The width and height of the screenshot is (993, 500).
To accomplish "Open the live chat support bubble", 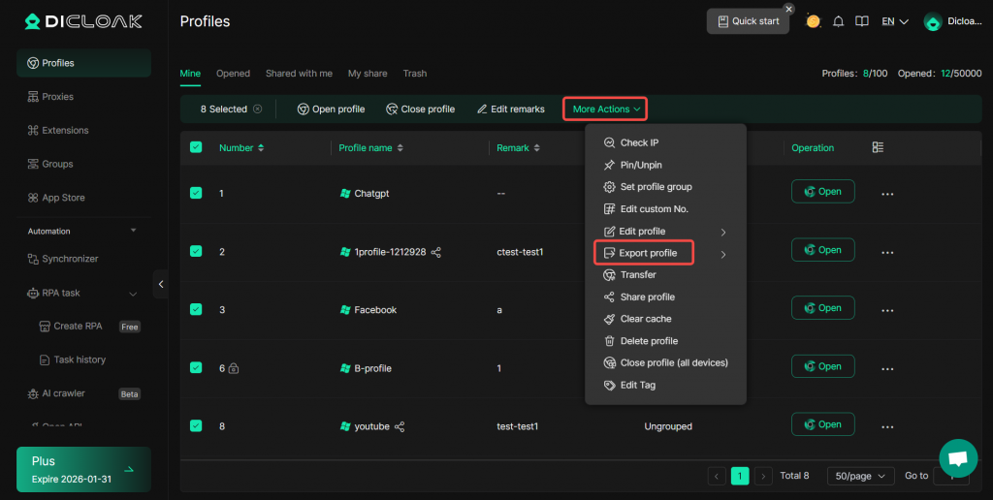I will (957, 458).
